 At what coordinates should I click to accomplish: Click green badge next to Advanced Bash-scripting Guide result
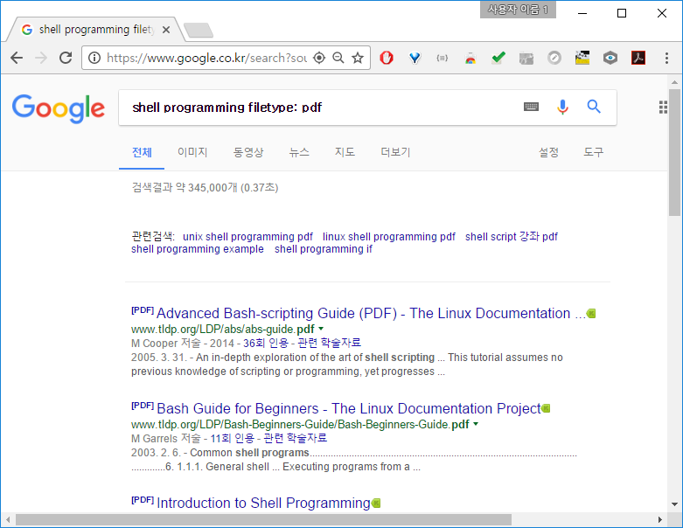(591, 314)
